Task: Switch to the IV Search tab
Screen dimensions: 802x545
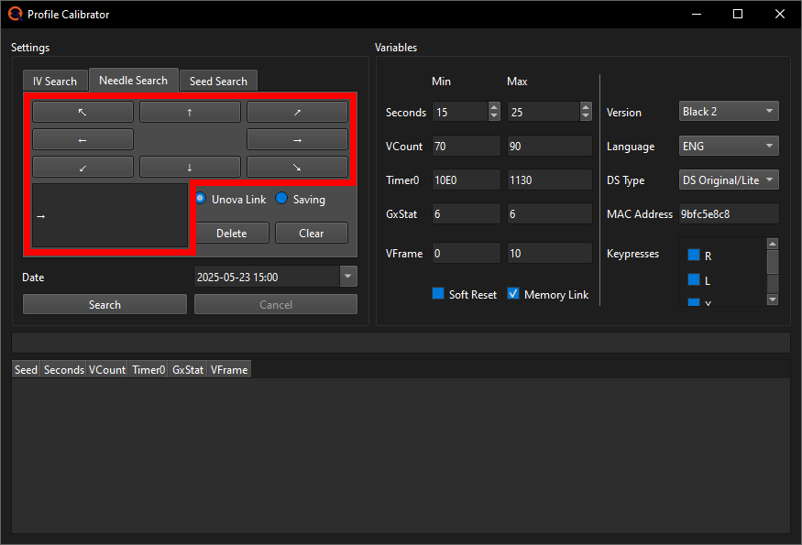Action: (x=55, y=80)
